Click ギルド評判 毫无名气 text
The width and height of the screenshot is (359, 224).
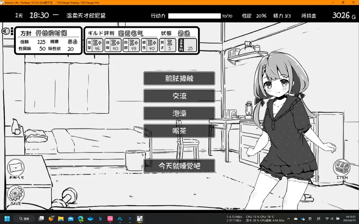click(x=116, y=33)
